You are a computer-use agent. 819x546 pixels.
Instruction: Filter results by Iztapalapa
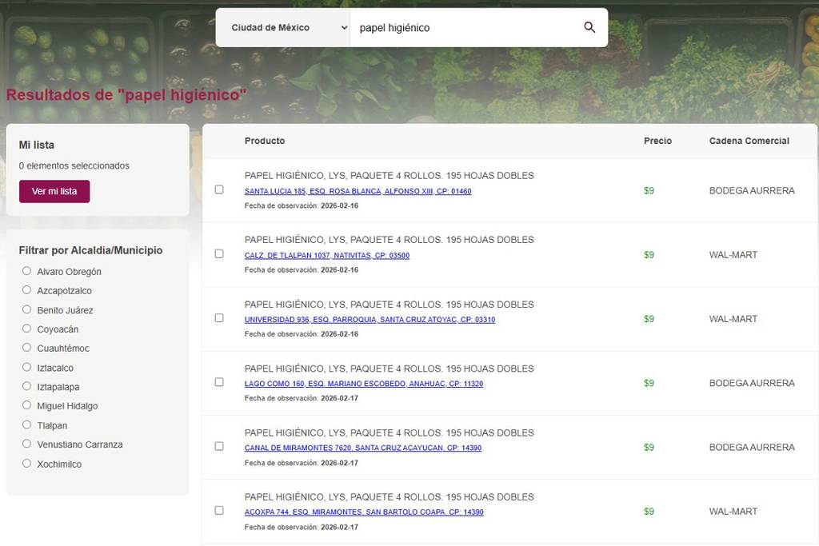pyautogui.click(x=27, y=386)
